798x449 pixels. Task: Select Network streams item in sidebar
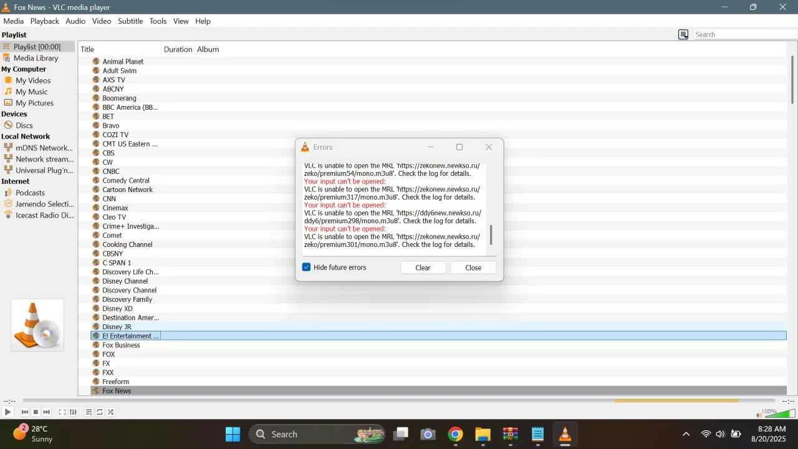37,159
